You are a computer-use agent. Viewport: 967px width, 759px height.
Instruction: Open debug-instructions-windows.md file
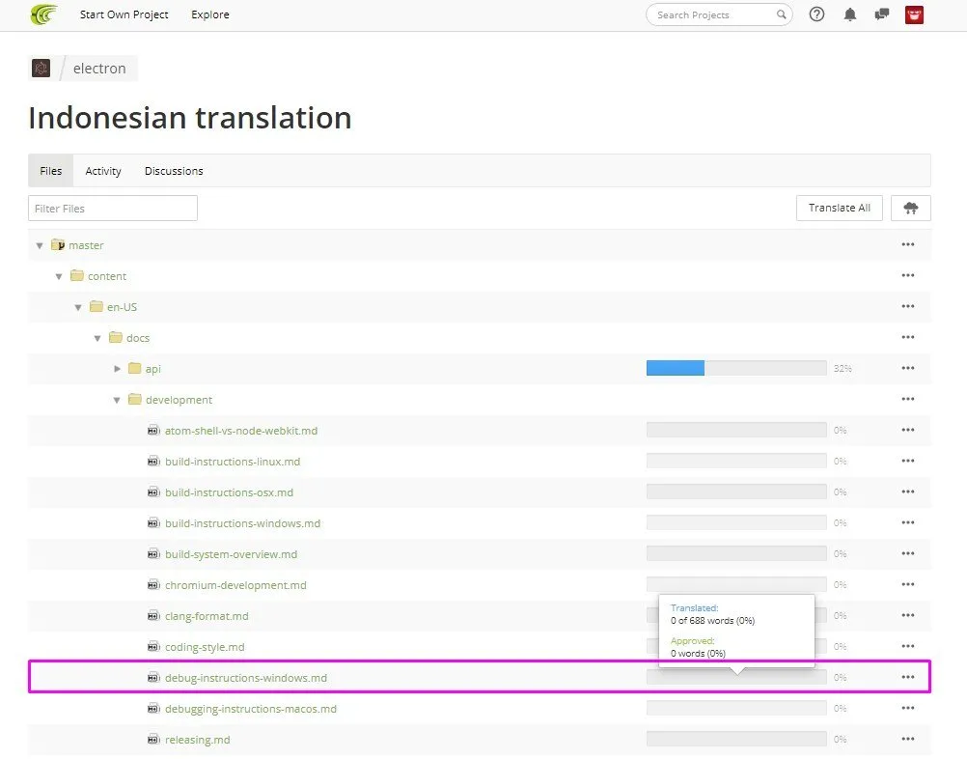[x=246, y=678]
